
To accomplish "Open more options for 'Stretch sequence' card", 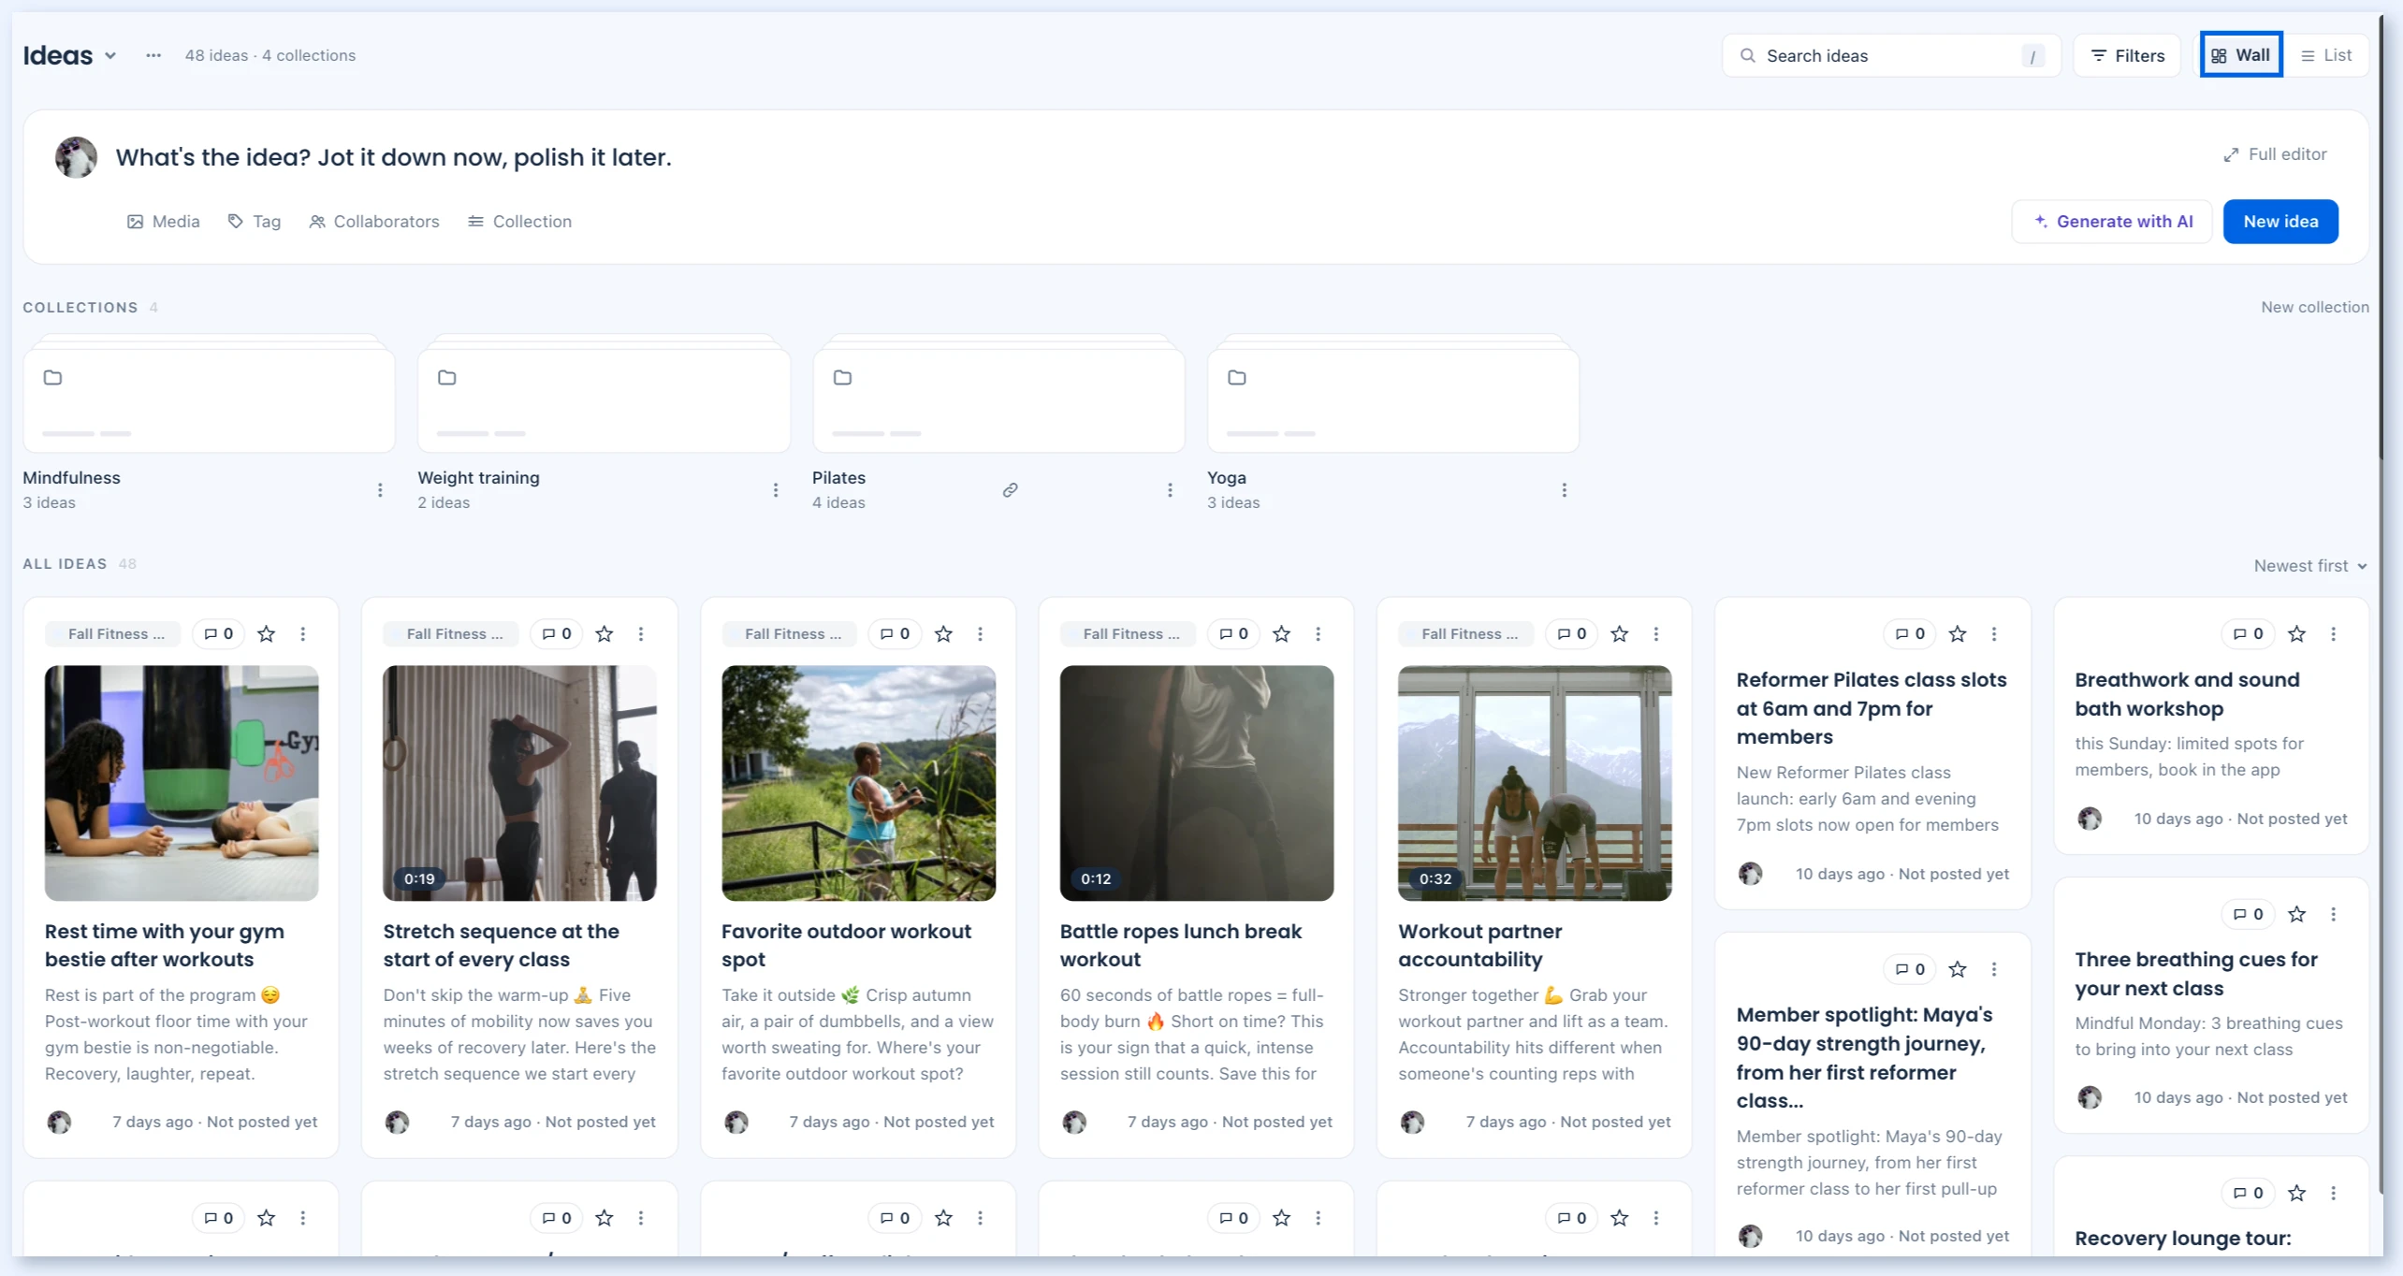I will click(x=641, y=634).
